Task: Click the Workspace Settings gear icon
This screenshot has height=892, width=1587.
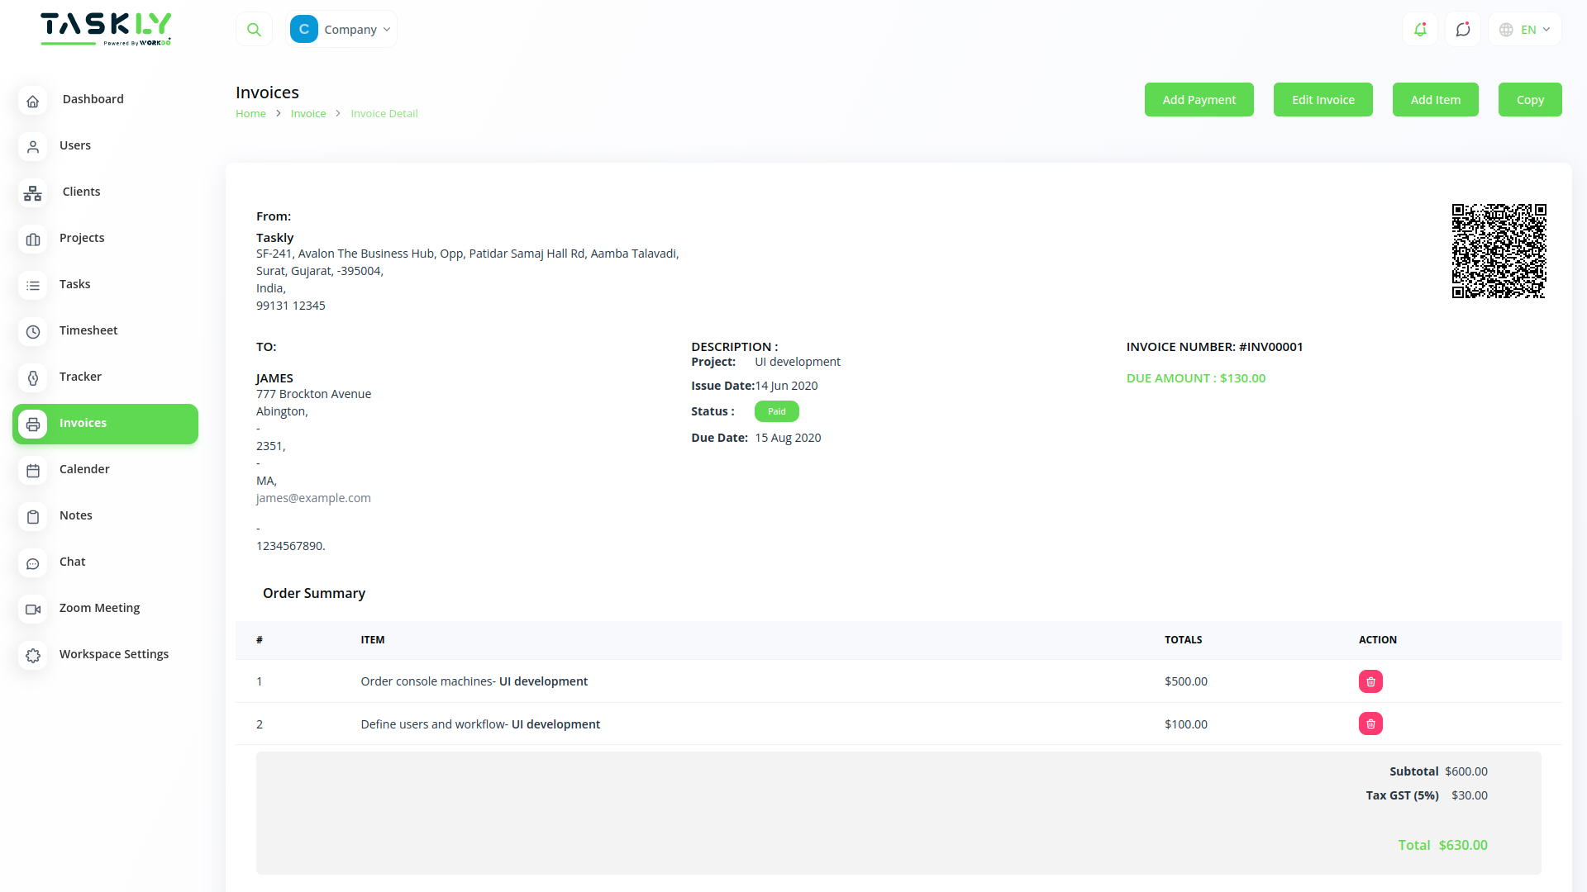Action: [33, 655]
